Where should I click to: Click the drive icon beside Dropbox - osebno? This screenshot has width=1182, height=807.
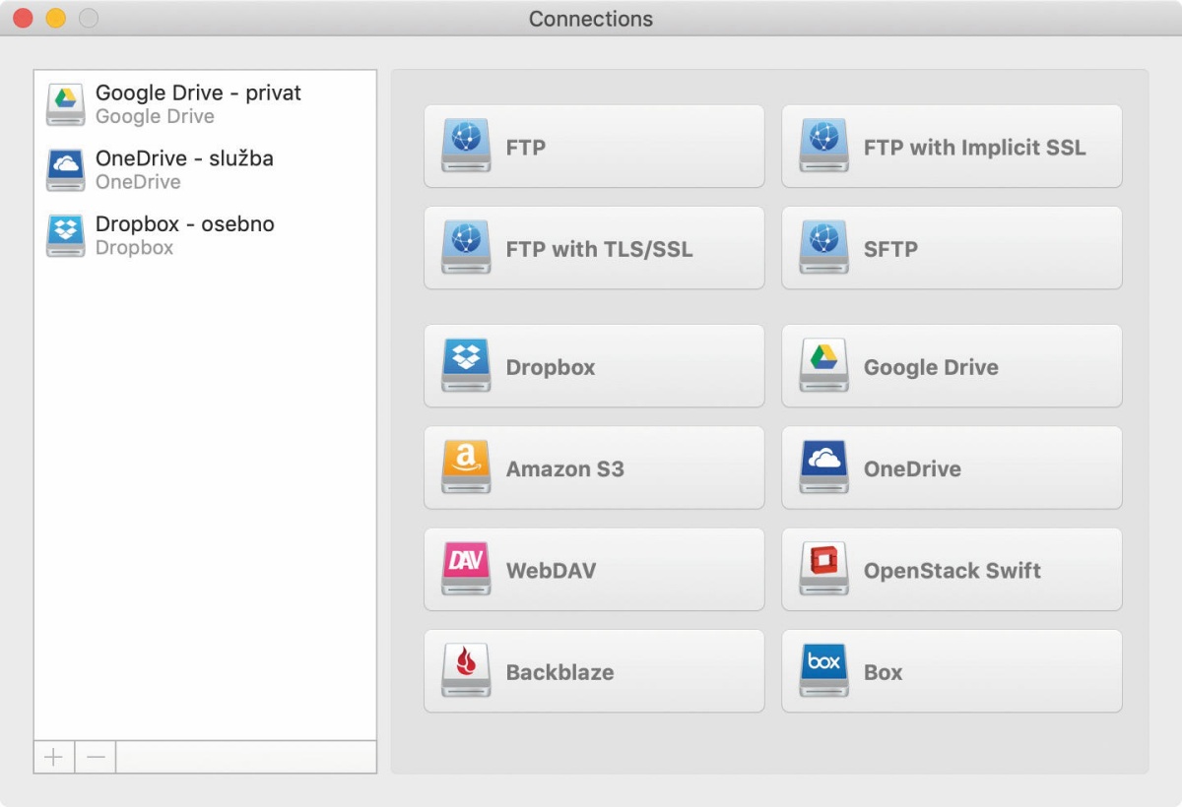pyautogui.click(x=66, y=236)
